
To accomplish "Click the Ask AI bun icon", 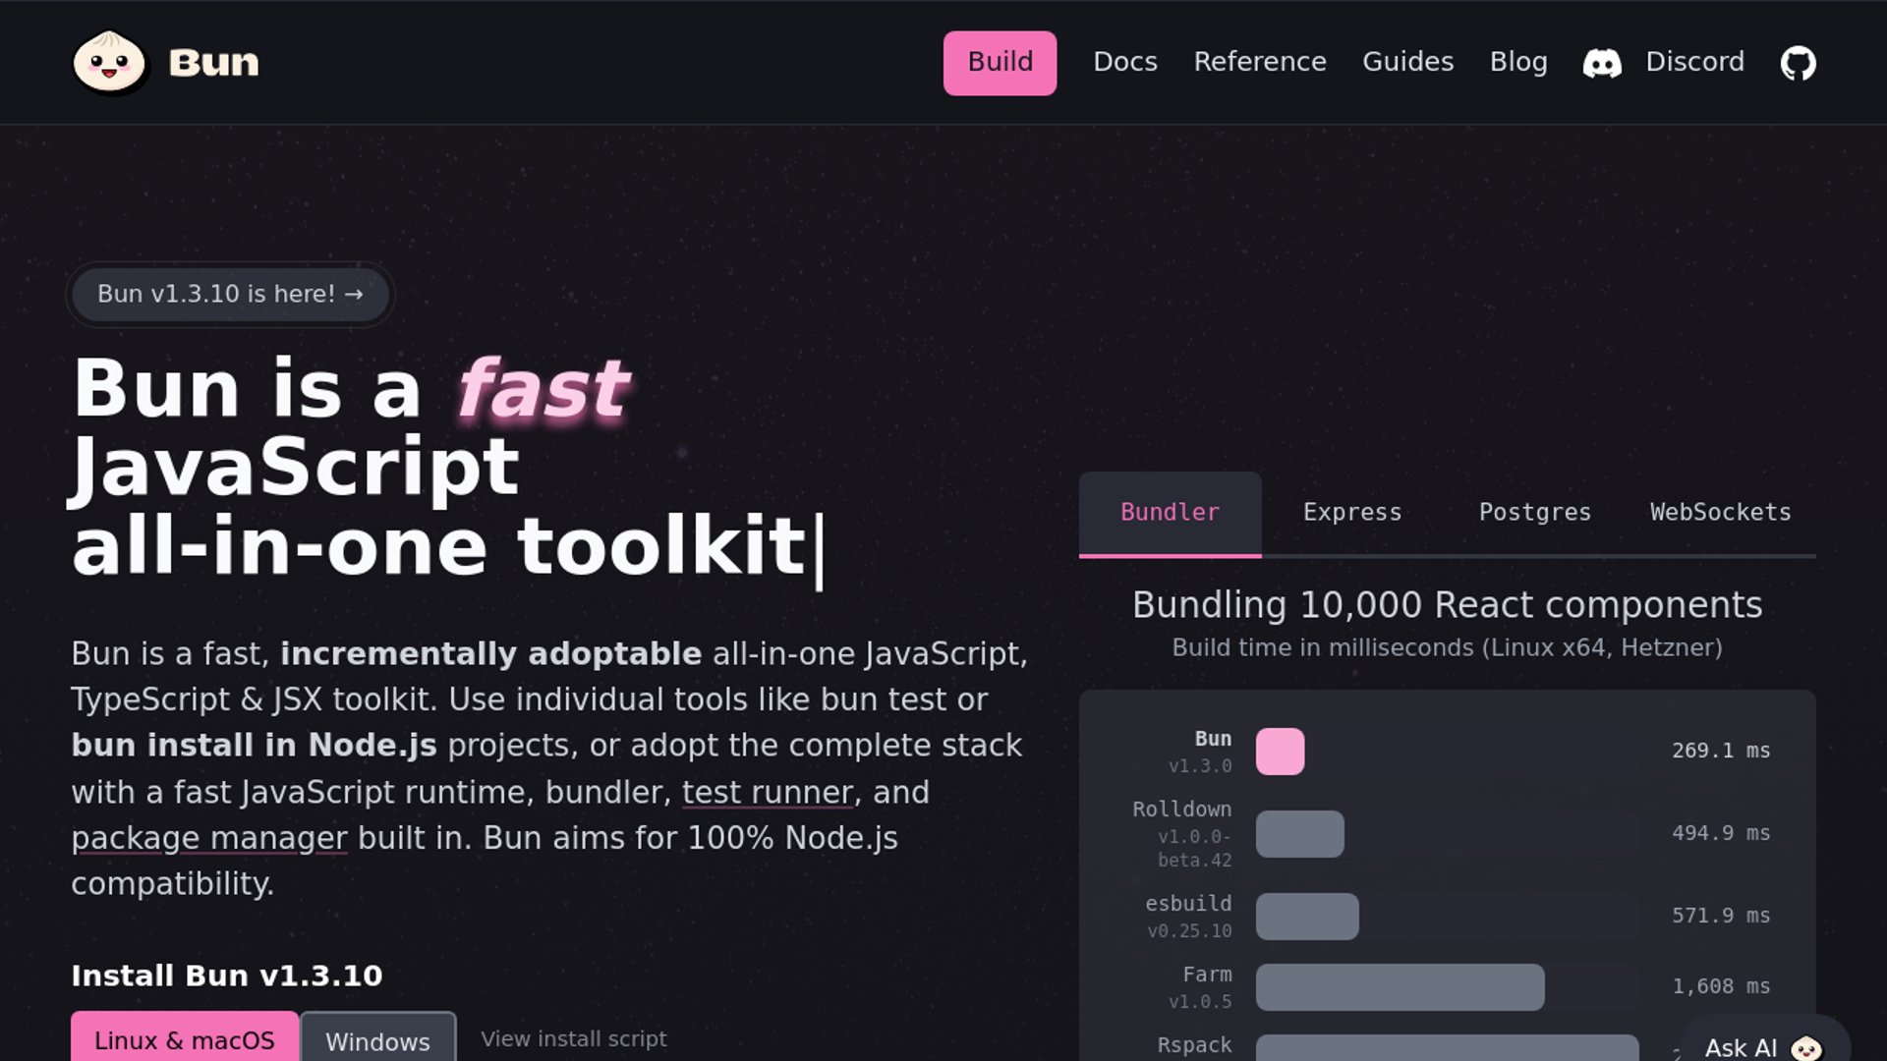I will click(x=1805, y=1047).
